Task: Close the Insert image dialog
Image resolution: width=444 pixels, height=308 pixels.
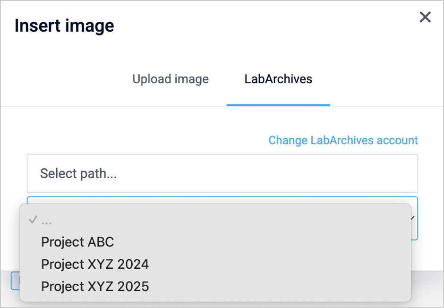Action: pyautogui.click(x=425, y=17)
